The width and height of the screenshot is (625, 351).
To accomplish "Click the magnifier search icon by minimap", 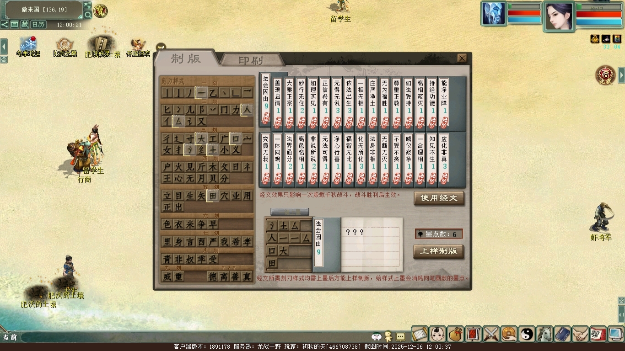I will [87, 15].
